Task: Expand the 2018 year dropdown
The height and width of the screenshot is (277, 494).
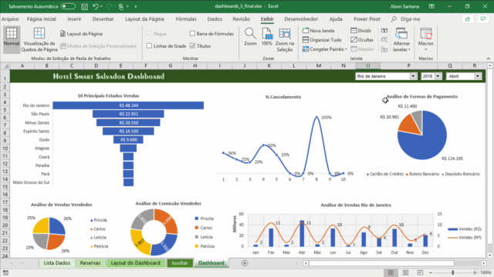Action: pyautogui.click(x=438, y=76)
